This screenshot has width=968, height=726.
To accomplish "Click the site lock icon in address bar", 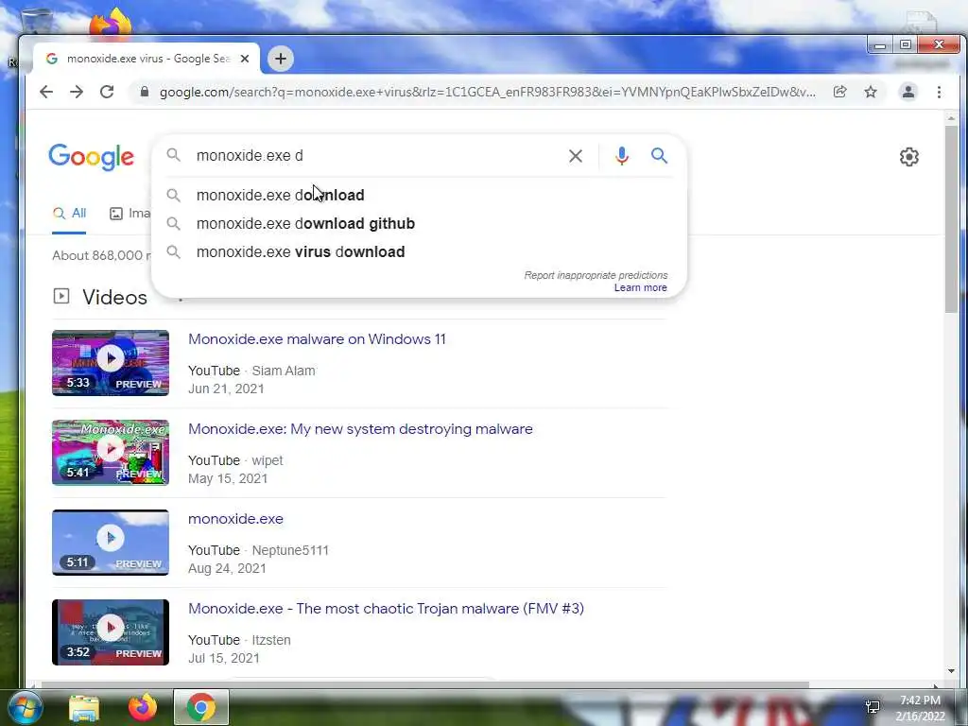I will tap(145, 92).
